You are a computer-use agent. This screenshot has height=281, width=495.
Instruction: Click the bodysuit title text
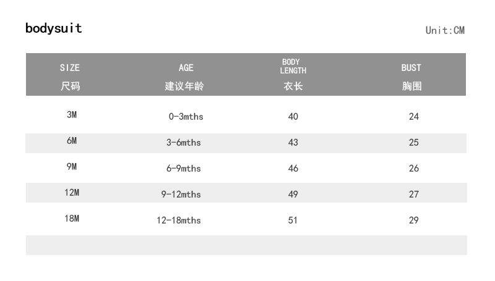point(54,28)
